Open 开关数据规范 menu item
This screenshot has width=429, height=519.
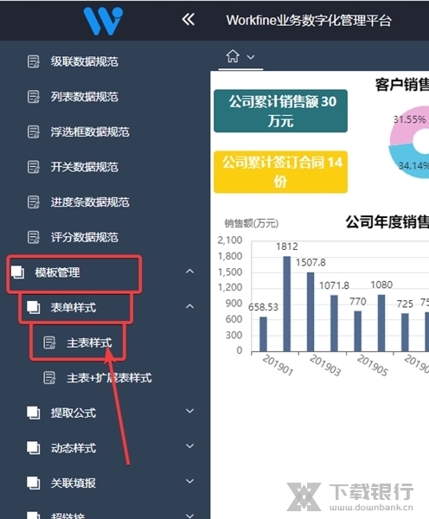[x=85, y=167]
